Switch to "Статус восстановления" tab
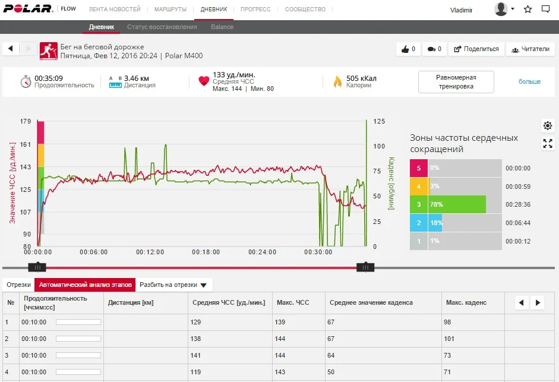Image resolution: width=559 pixels, height=382 pixels. pyautogui.click(x=162, y=27)
